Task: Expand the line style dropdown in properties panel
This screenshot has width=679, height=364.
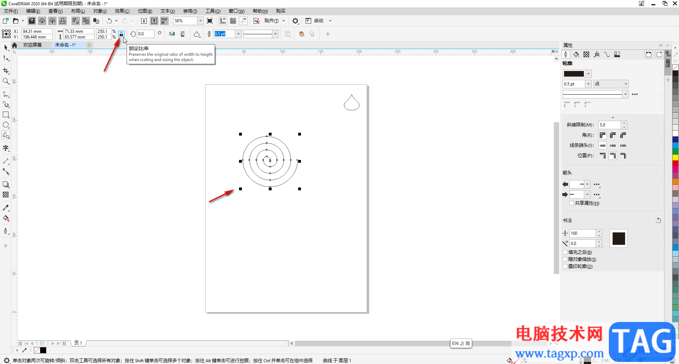Action: pos(626,94)
